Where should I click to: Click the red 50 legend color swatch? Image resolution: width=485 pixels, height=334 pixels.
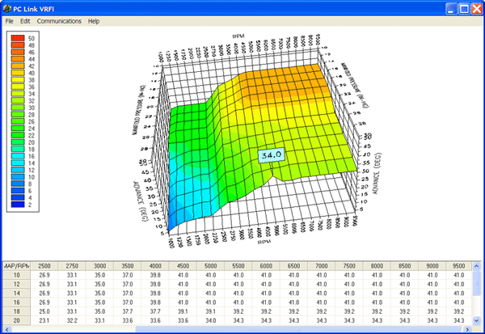pyautogui.click(x=18, y=38)
